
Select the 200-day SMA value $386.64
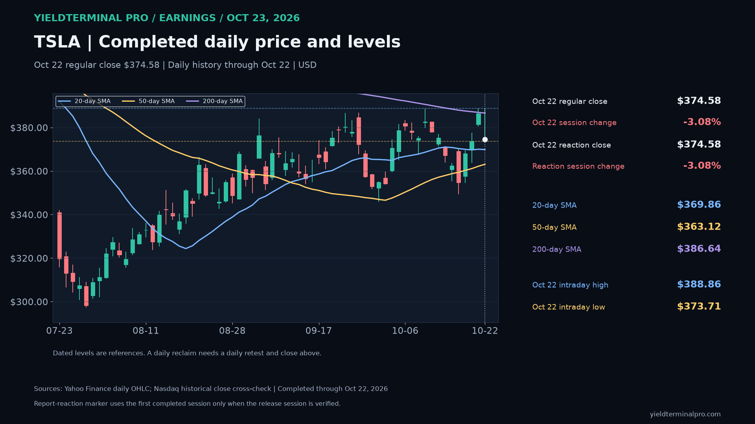click(699, 249)
